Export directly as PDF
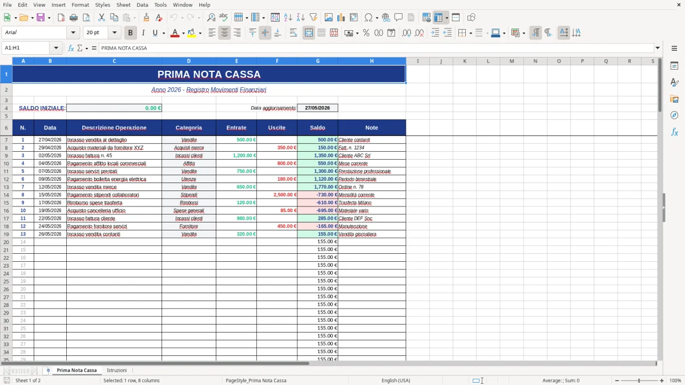Image resolution: width=685 pixels, height=385 pixels. tap(61, 18)
